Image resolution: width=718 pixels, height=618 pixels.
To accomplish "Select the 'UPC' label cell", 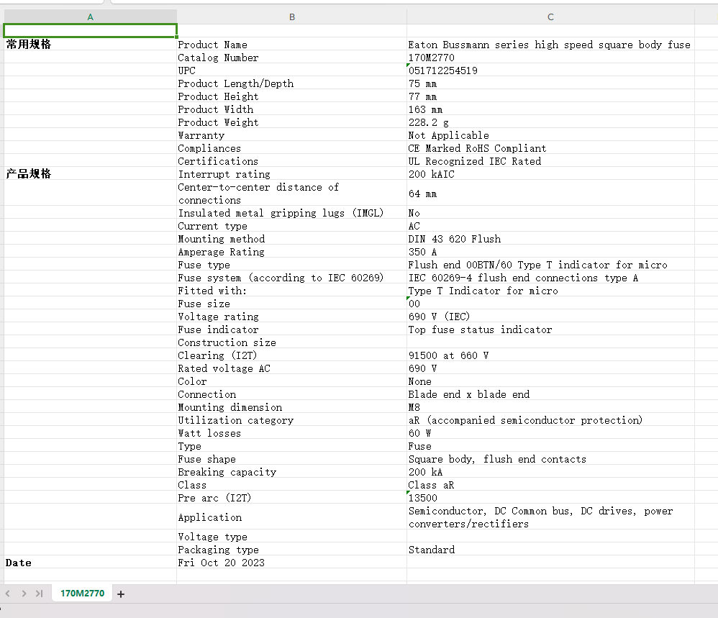I will coord(291,70).
